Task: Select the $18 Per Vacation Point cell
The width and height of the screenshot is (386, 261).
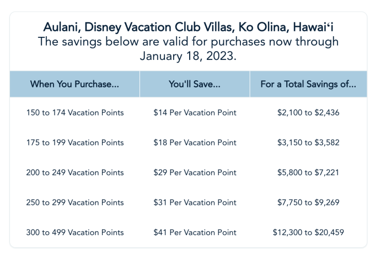Action: (195, 142)
